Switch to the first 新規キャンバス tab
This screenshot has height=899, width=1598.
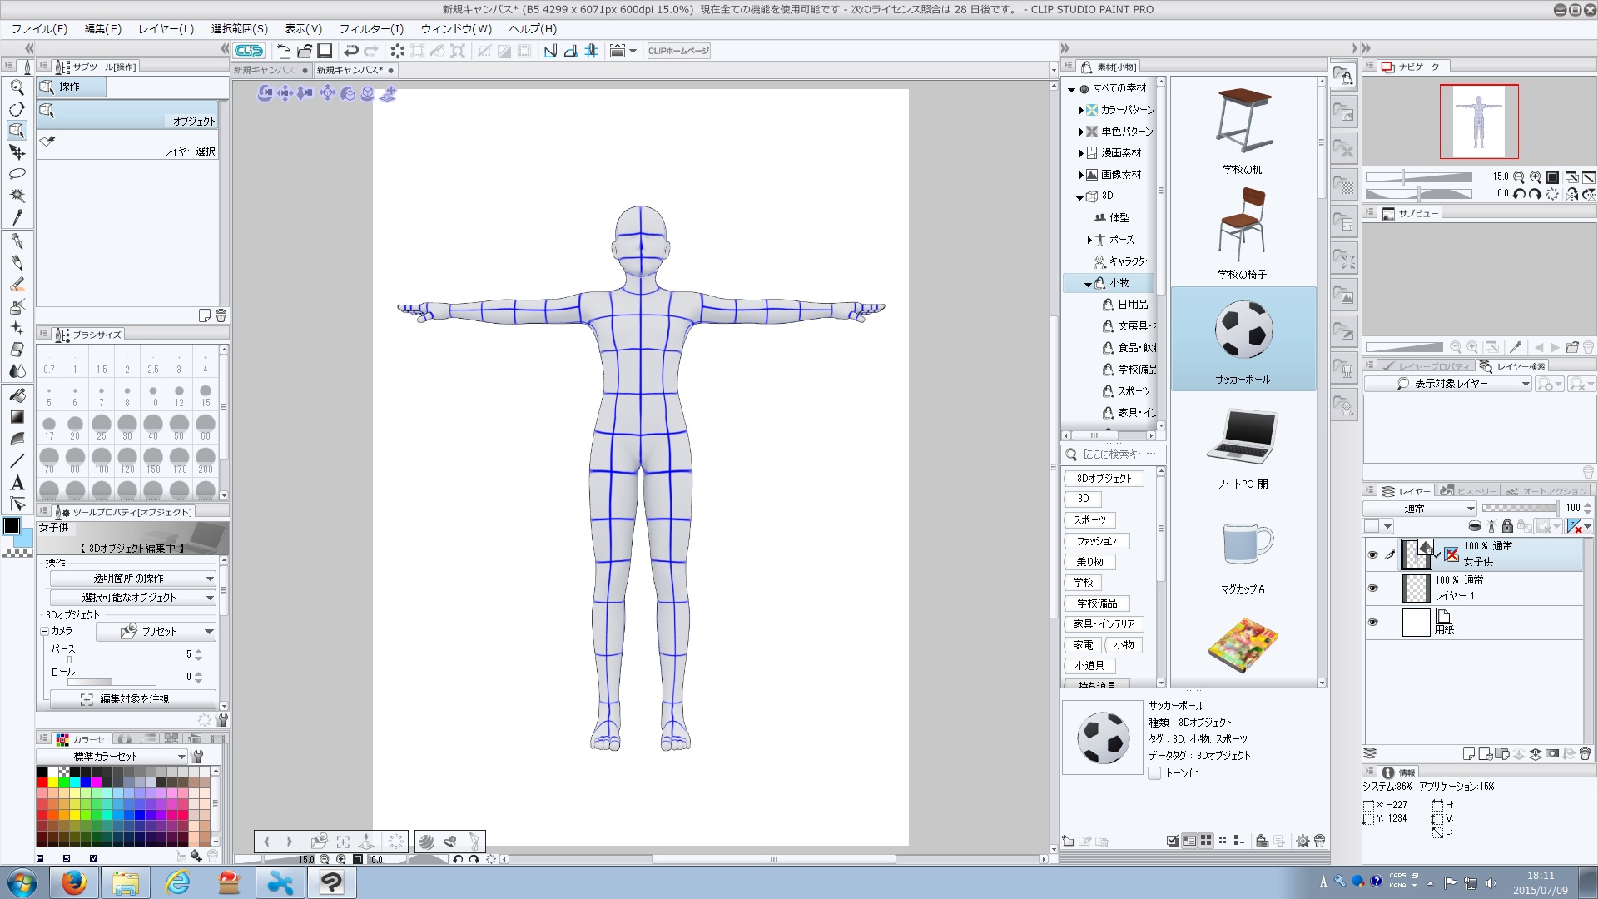point(265,70)
